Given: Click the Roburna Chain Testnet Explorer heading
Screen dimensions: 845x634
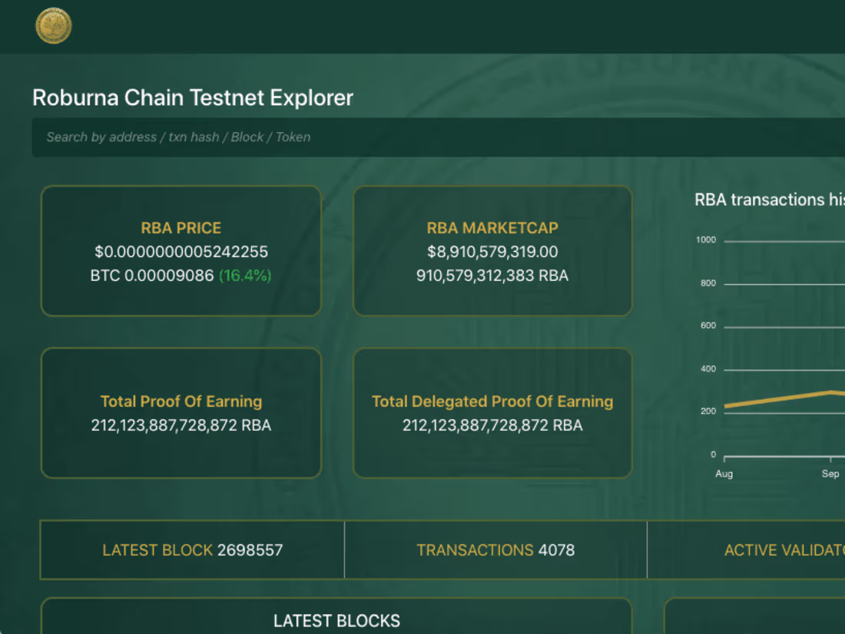Looking at the screenshot, I should click(x=192, y=97).
